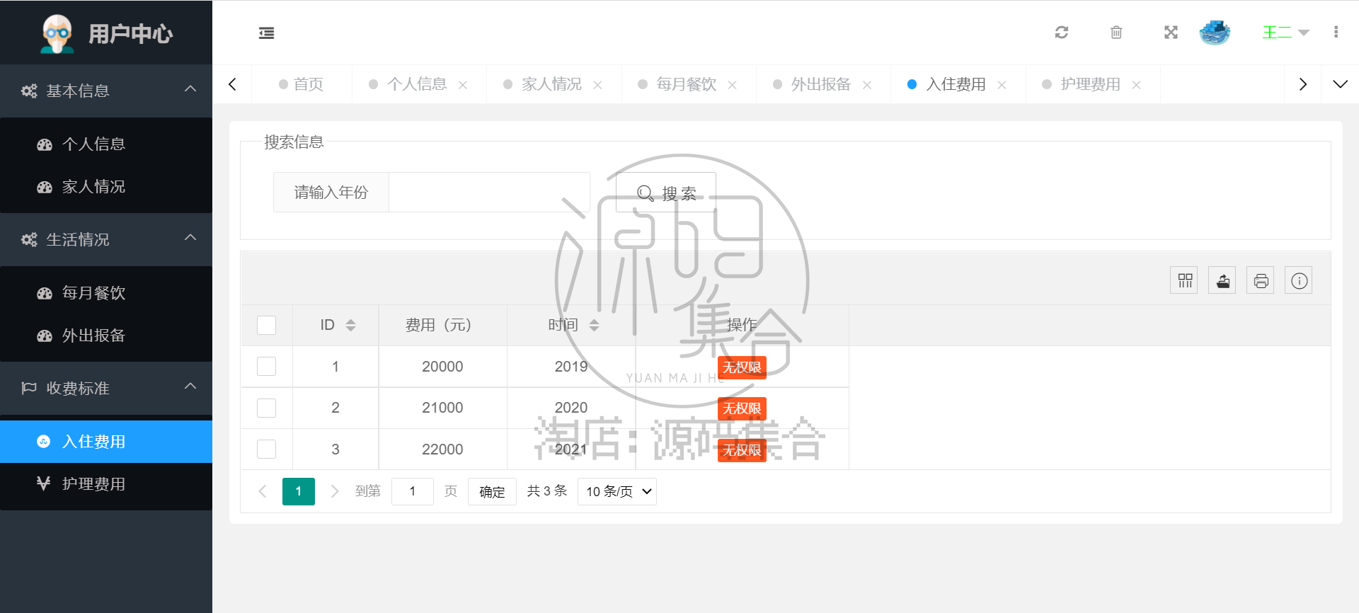1359x613 pixels.
Task: Click the refresh icon in the top bar
Action: [1061, 33]
